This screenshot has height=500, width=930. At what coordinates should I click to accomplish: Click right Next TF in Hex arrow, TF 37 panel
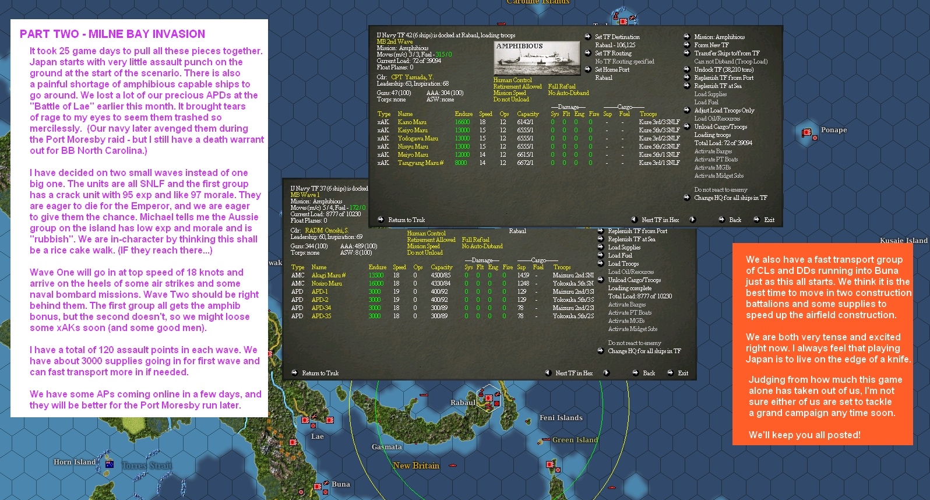[x=606, y=373]
